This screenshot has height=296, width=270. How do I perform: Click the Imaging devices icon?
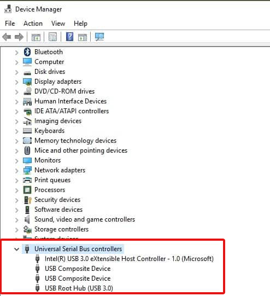(x=27, y=121)
